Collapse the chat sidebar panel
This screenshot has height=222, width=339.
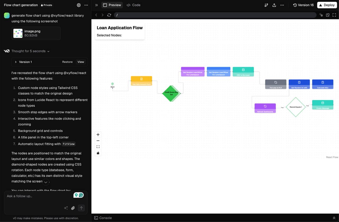96,5
